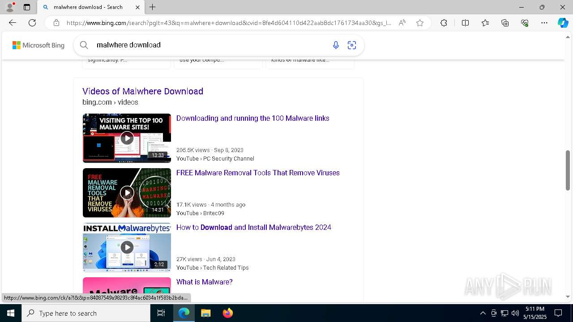Open browser Extensions icon
This screenshot has height=322, width=573.
pyautogui.click(x=444, y=23)
